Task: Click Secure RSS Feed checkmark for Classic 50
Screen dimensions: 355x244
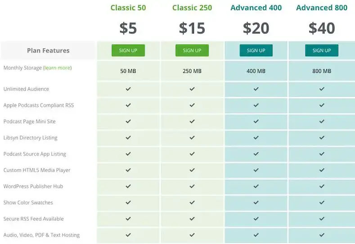Action: tap(128, 219)
